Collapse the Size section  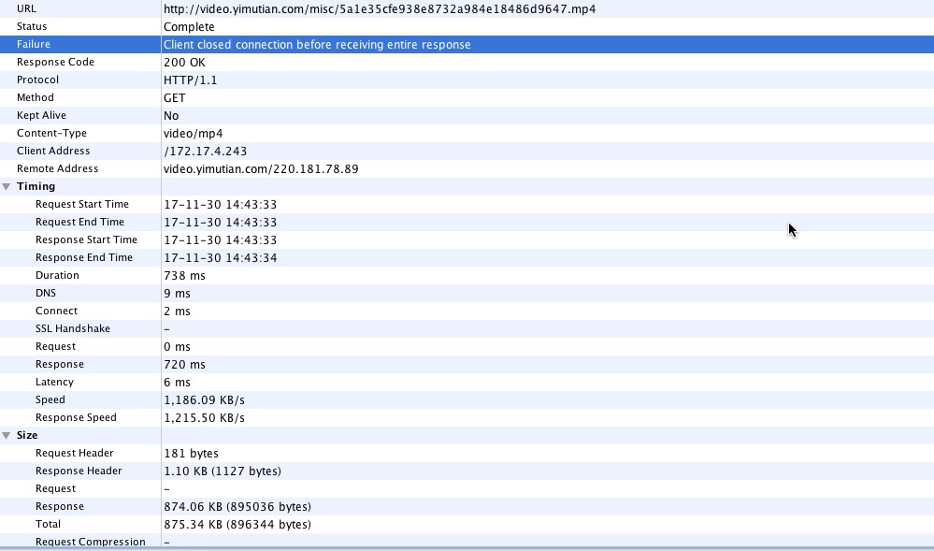(x=7, y=435)
